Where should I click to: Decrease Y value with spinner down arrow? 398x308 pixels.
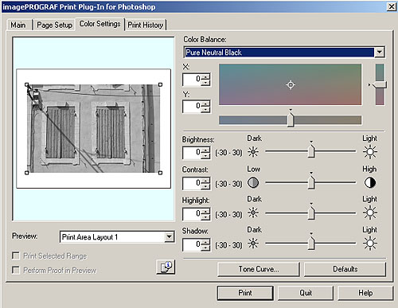click(x=205, y=109)
